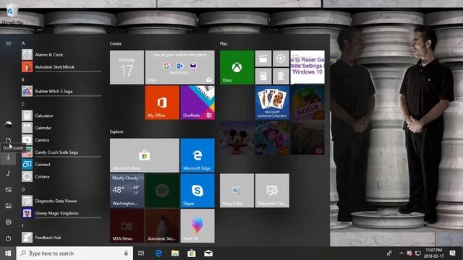
Task: Open the Microsoft Solitaire Collection tile
Action: click(272, 103)
